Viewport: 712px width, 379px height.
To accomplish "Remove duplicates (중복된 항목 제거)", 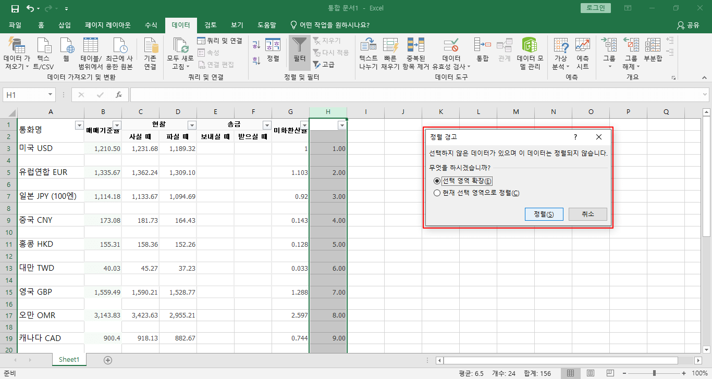I will pyautogui.click(x=415, y=54).
